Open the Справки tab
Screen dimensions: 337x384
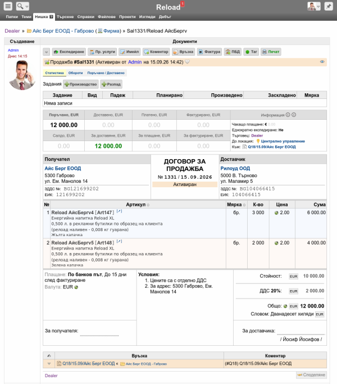click(86, 17)
